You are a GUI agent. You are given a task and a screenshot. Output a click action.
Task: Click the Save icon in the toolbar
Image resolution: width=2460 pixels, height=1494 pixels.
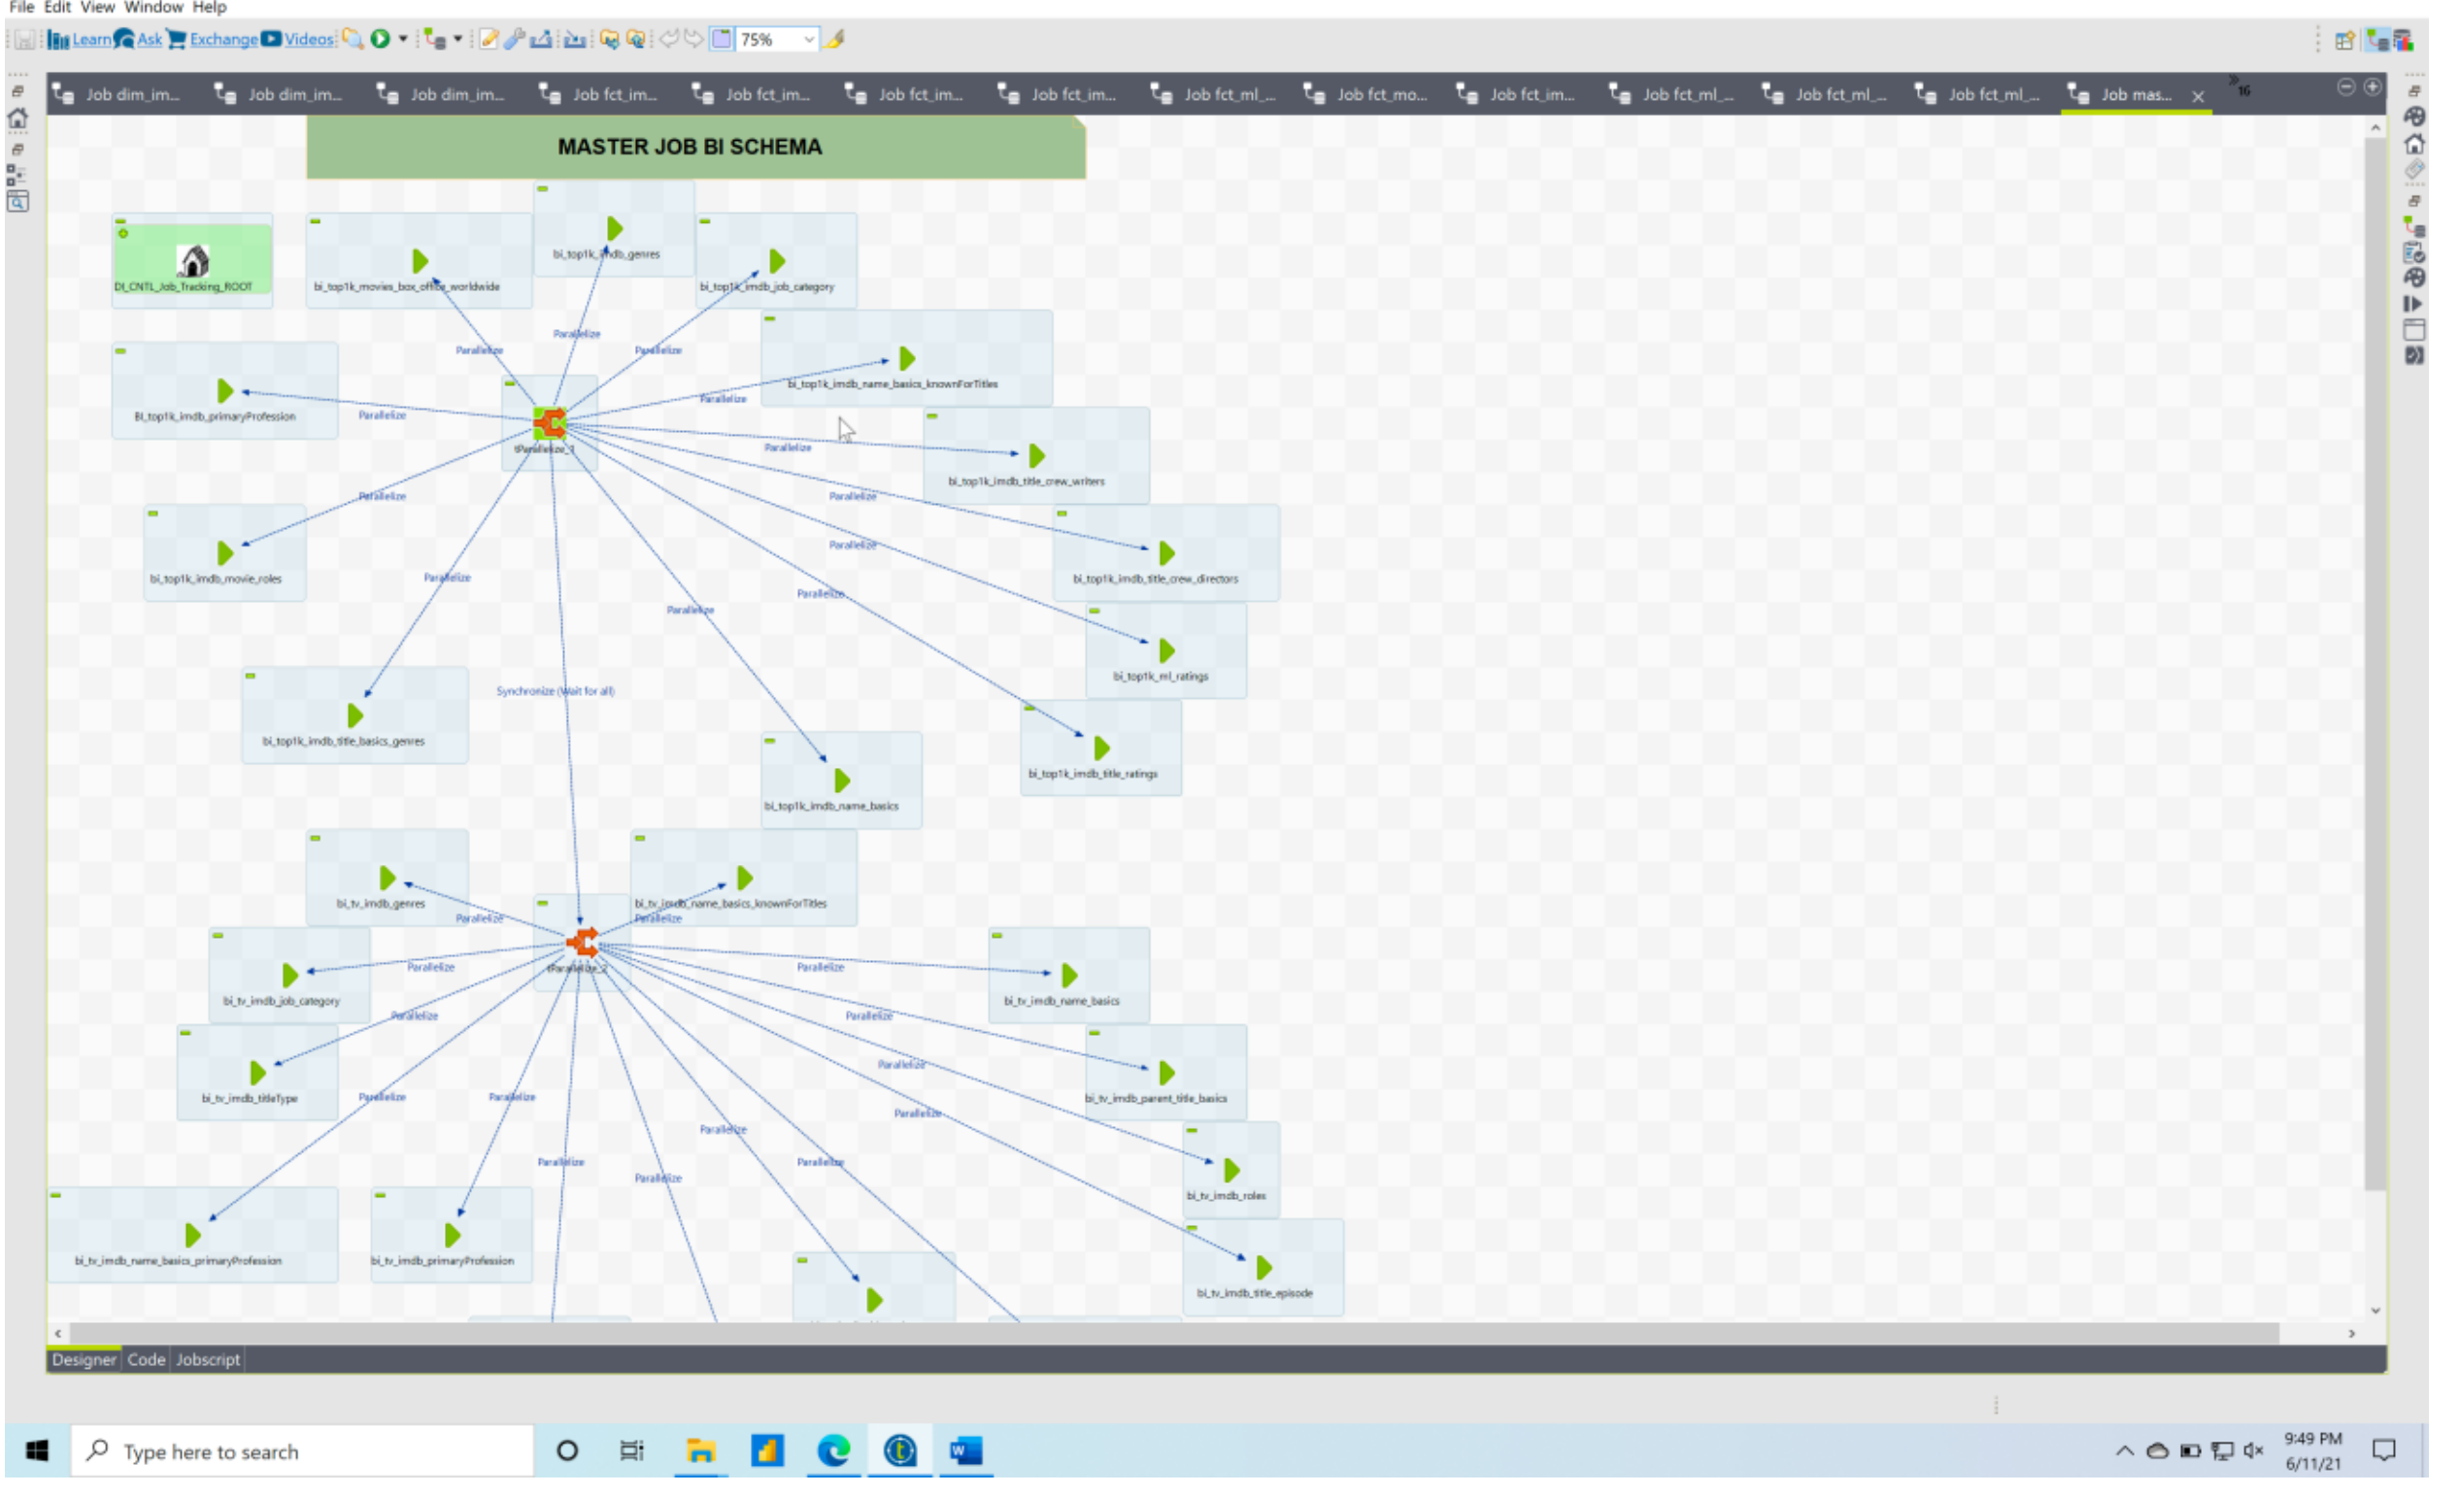pos(25,40)
